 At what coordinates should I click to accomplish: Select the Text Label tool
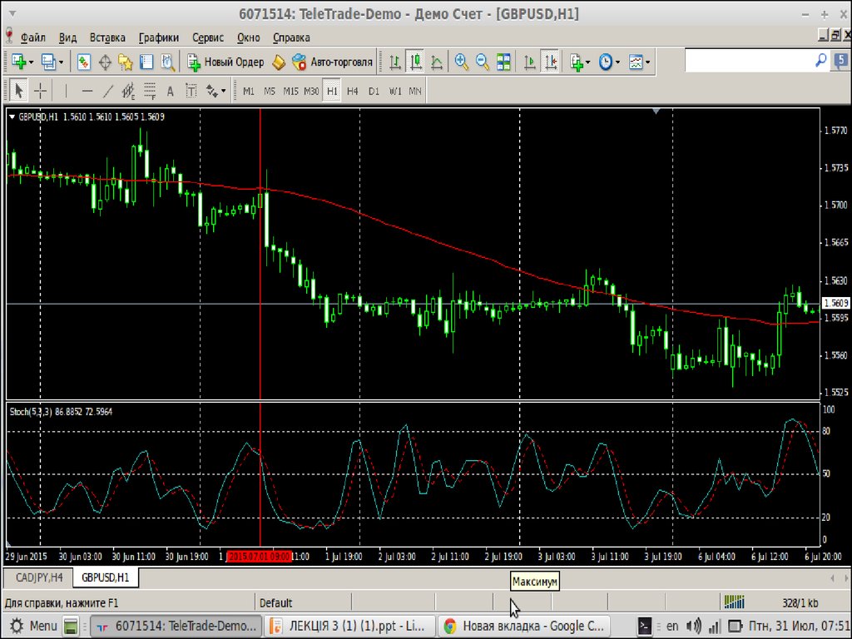[191, 91]
